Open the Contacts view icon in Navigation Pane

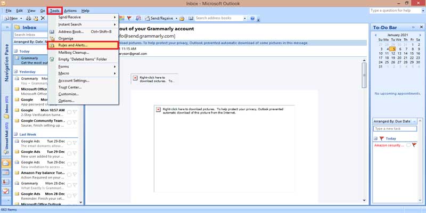(x=6, y=182)
